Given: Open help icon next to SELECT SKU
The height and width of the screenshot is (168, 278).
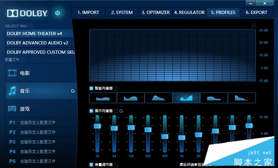Looking at the screenshot, I should (31, 26).
